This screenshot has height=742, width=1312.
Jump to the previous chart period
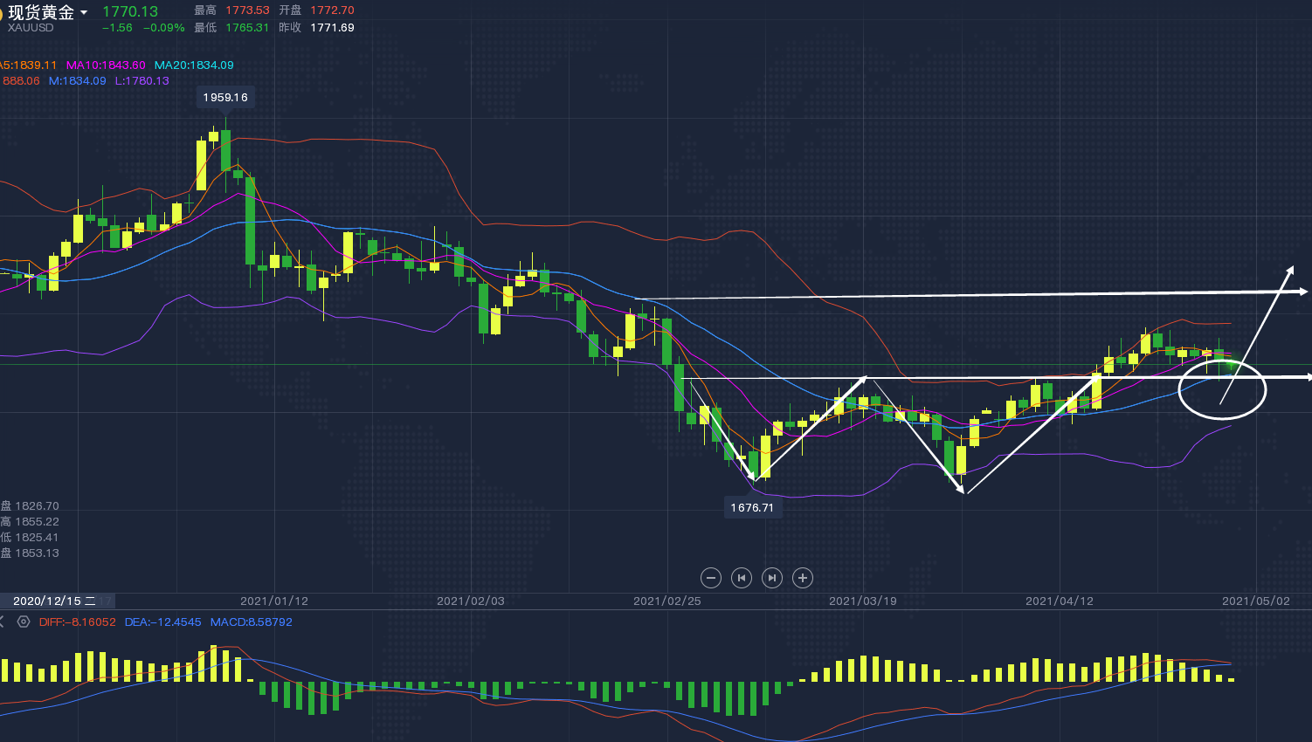pyautogui.click(x=742, y=578)
